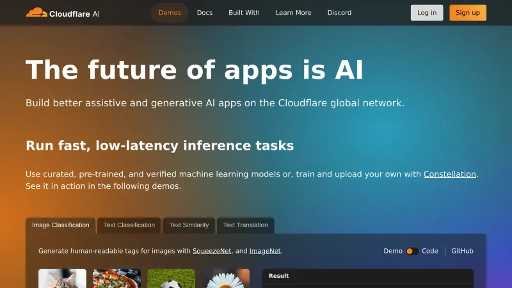Click the Cloudflare AI logo

pyautogui.click(x=63, y=13)
